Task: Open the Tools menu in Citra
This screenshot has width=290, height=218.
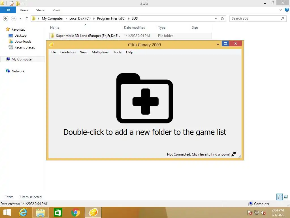Action: 117,52
